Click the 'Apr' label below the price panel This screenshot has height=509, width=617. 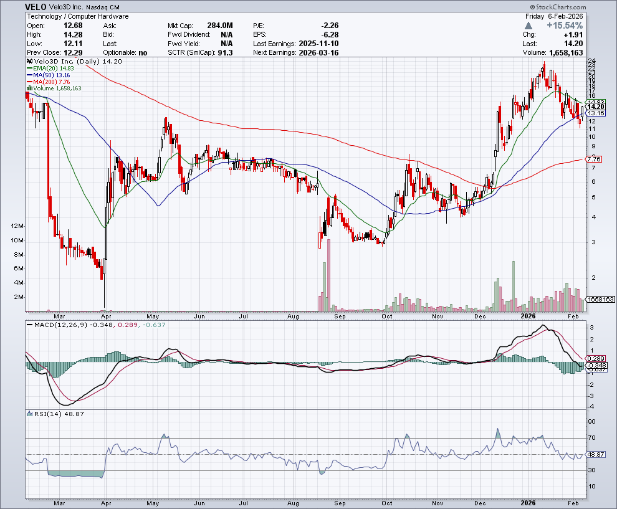[106, 316]
